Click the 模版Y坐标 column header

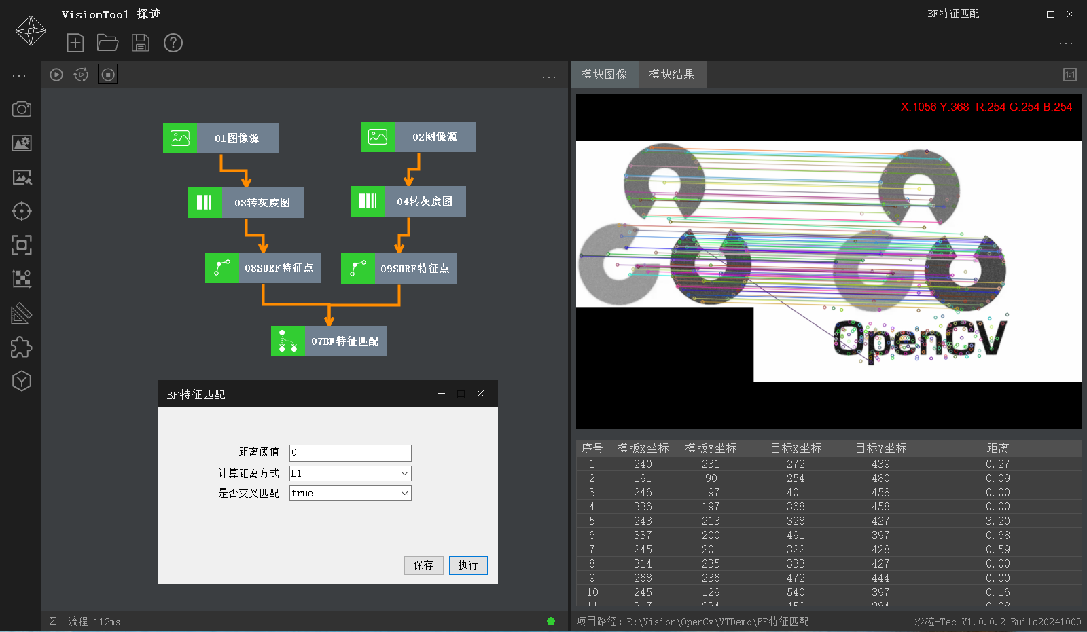tap(711, 448)
